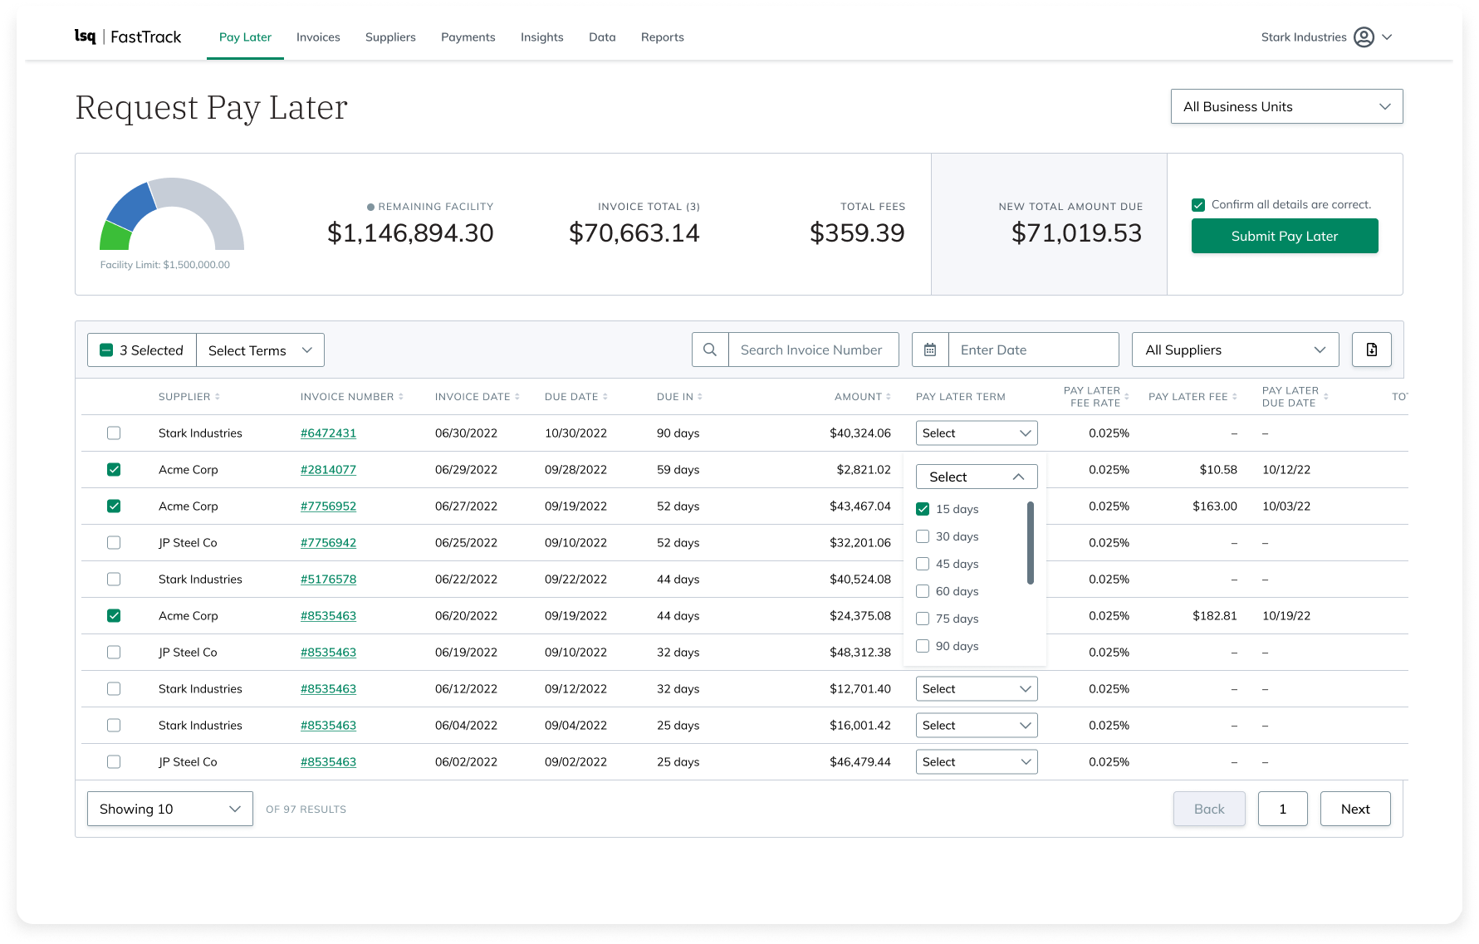Viewport: 1479px width, 944px height.
Task: Open the All Suppliers filter dropdown
Action: click(1235, 350)
